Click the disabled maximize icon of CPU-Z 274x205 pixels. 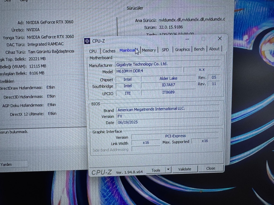tap(203, 39)
